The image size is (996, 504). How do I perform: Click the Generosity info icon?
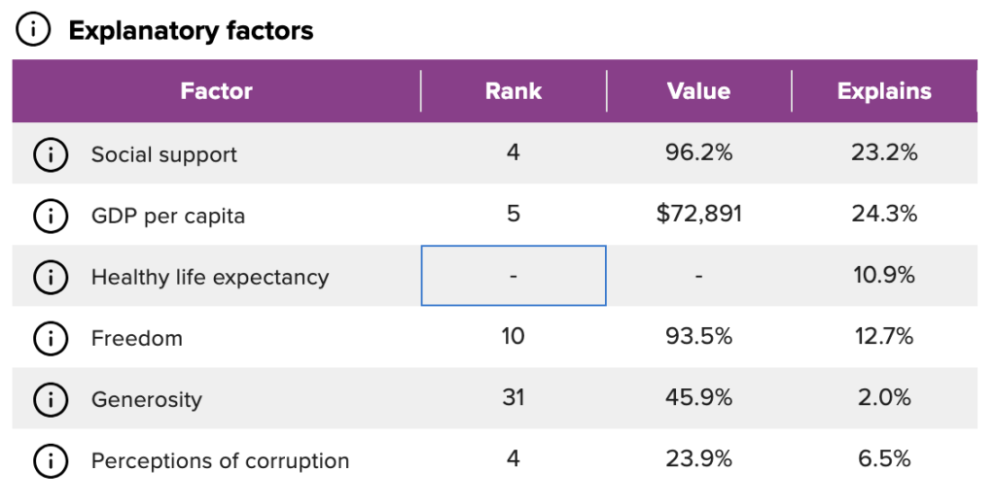click(x=51, y=399)
